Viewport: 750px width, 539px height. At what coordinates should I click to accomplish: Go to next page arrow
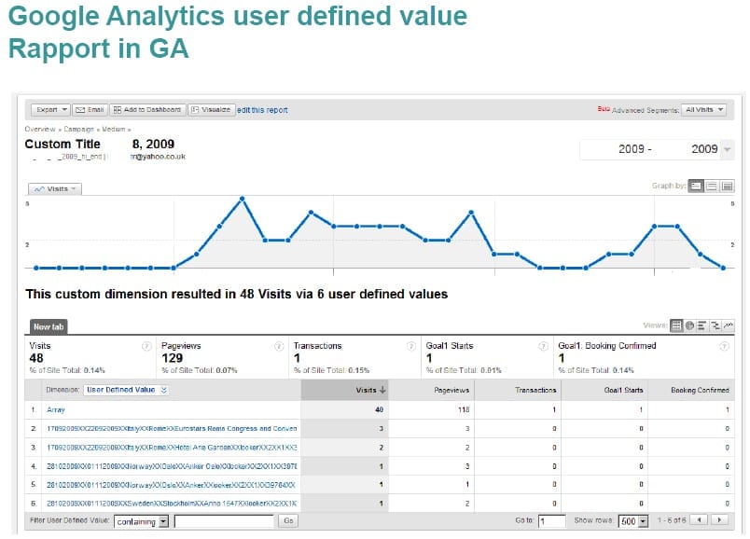[719, 519]
